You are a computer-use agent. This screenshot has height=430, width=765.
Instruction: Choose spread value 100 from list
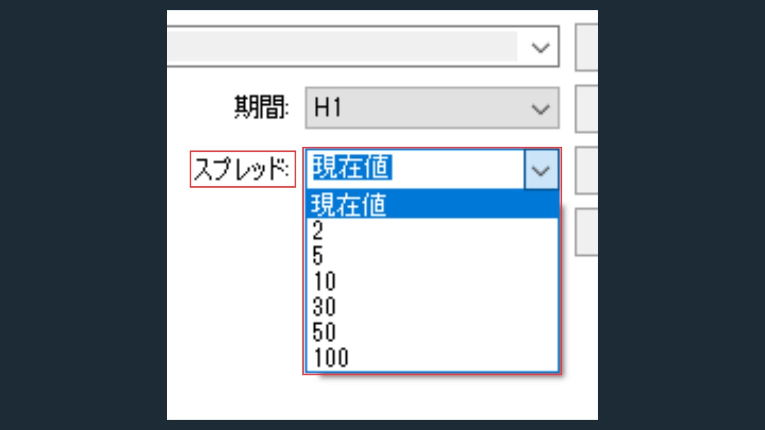pyautogui.click(x=432, y=358)
